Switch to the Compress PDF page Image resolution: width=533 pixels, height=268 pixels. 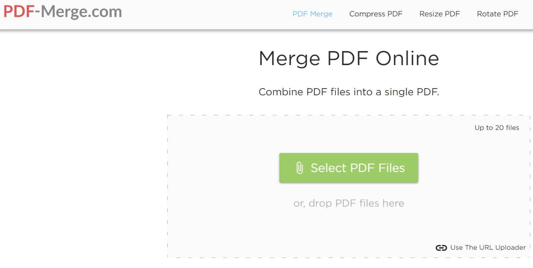376,14
